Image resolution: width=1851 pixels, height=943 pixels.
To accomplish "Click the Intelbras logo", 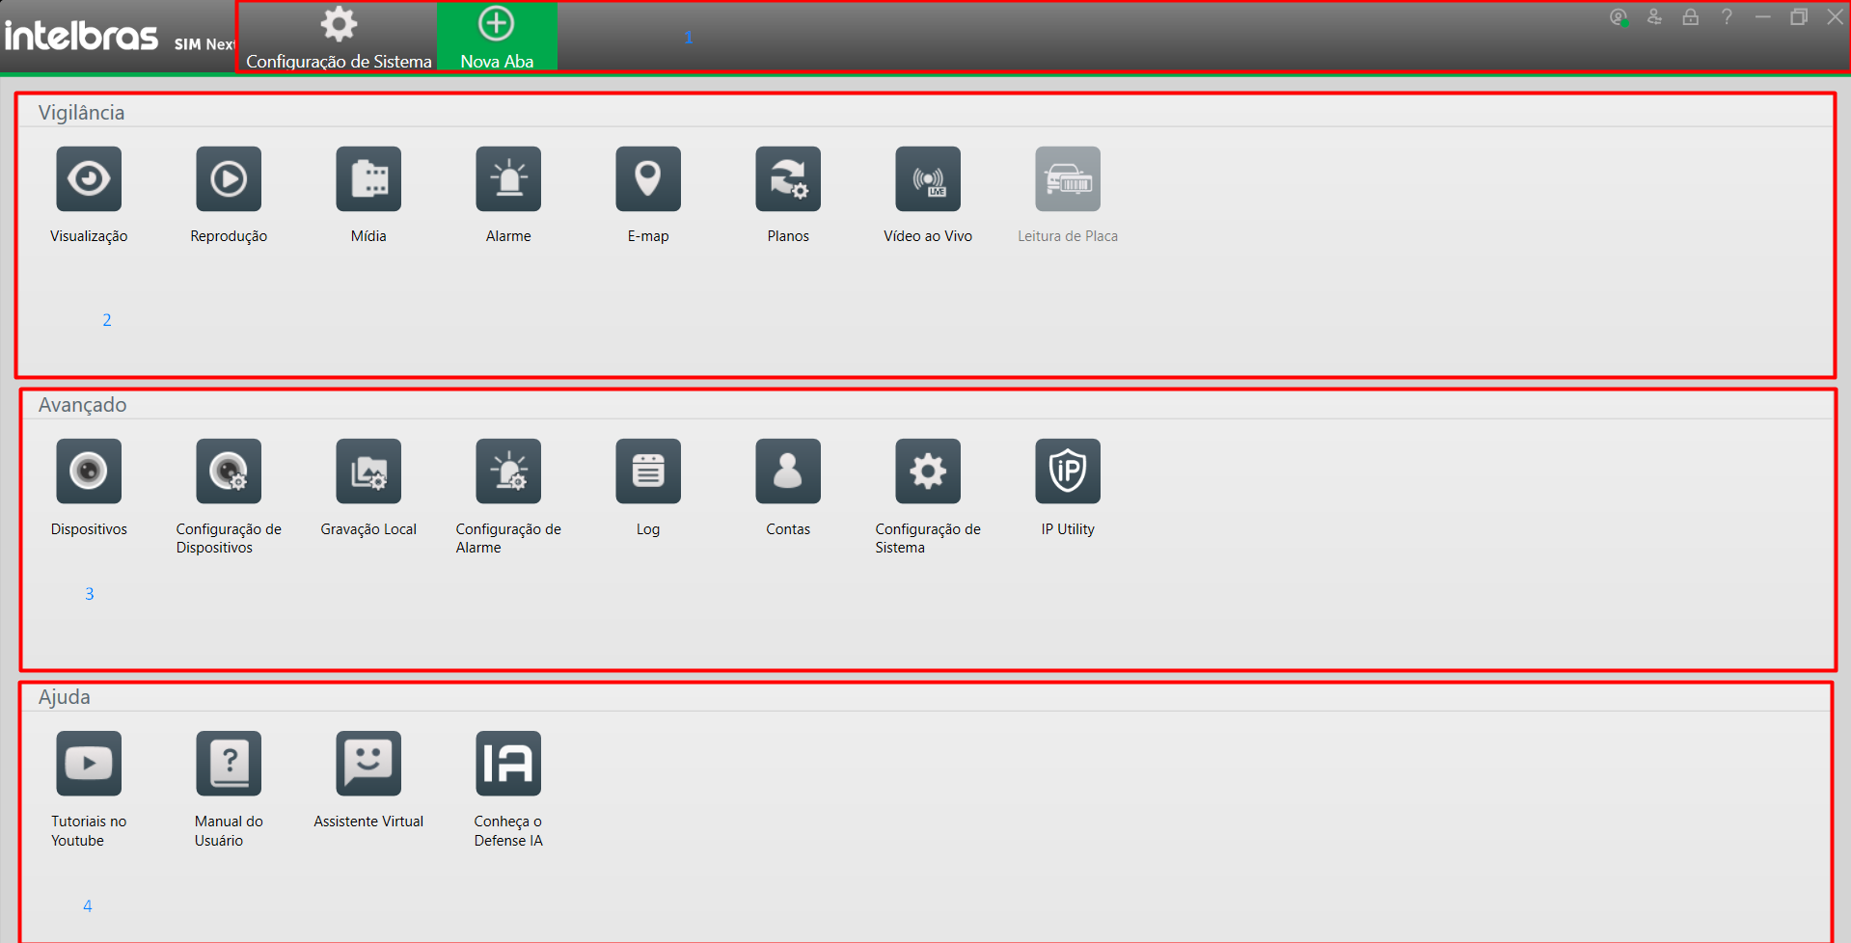I will 81,37.
